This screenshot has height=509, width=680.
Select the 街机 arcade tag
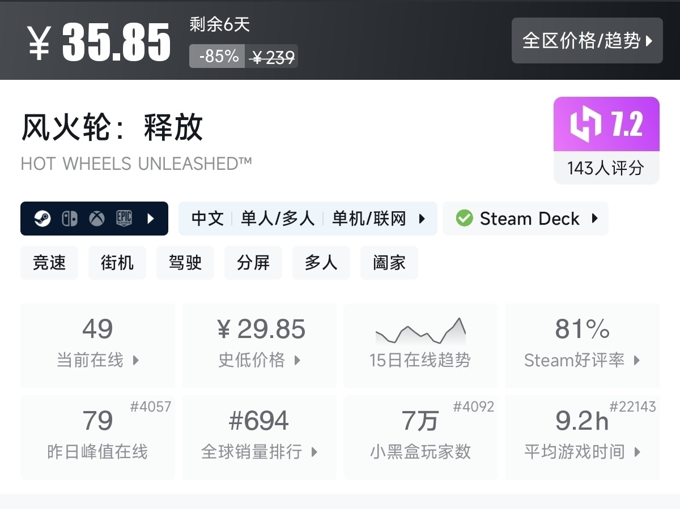click(117, 263)
